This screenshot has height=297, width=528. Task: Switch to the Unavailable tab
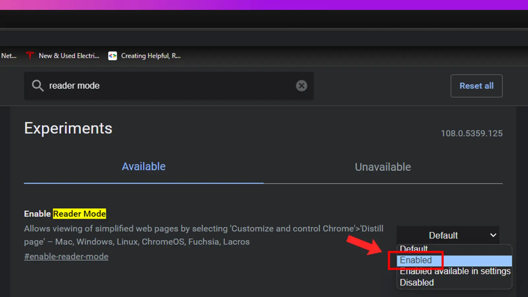[383, 167]
